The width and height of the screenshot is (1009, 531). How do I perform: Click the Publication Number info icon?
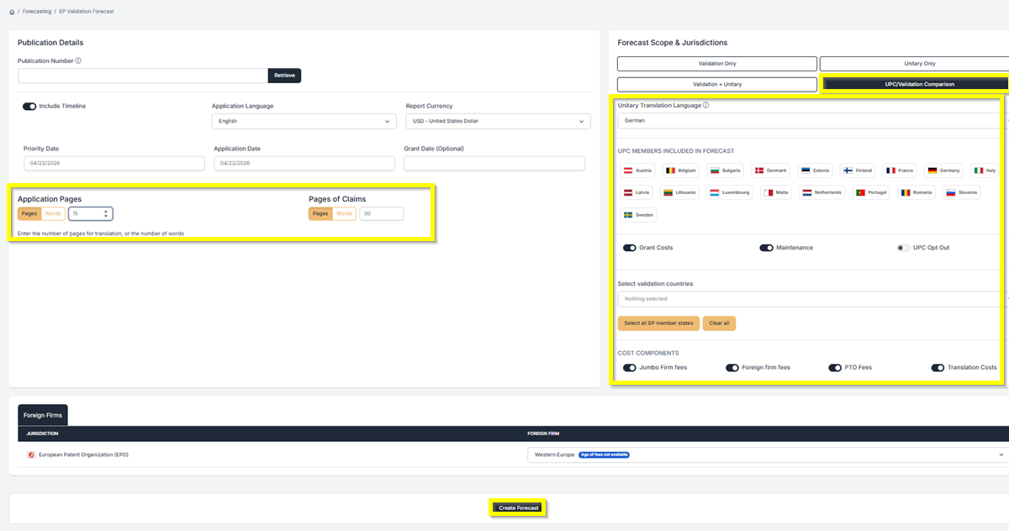pyautogui.click(x=78, y=61)
